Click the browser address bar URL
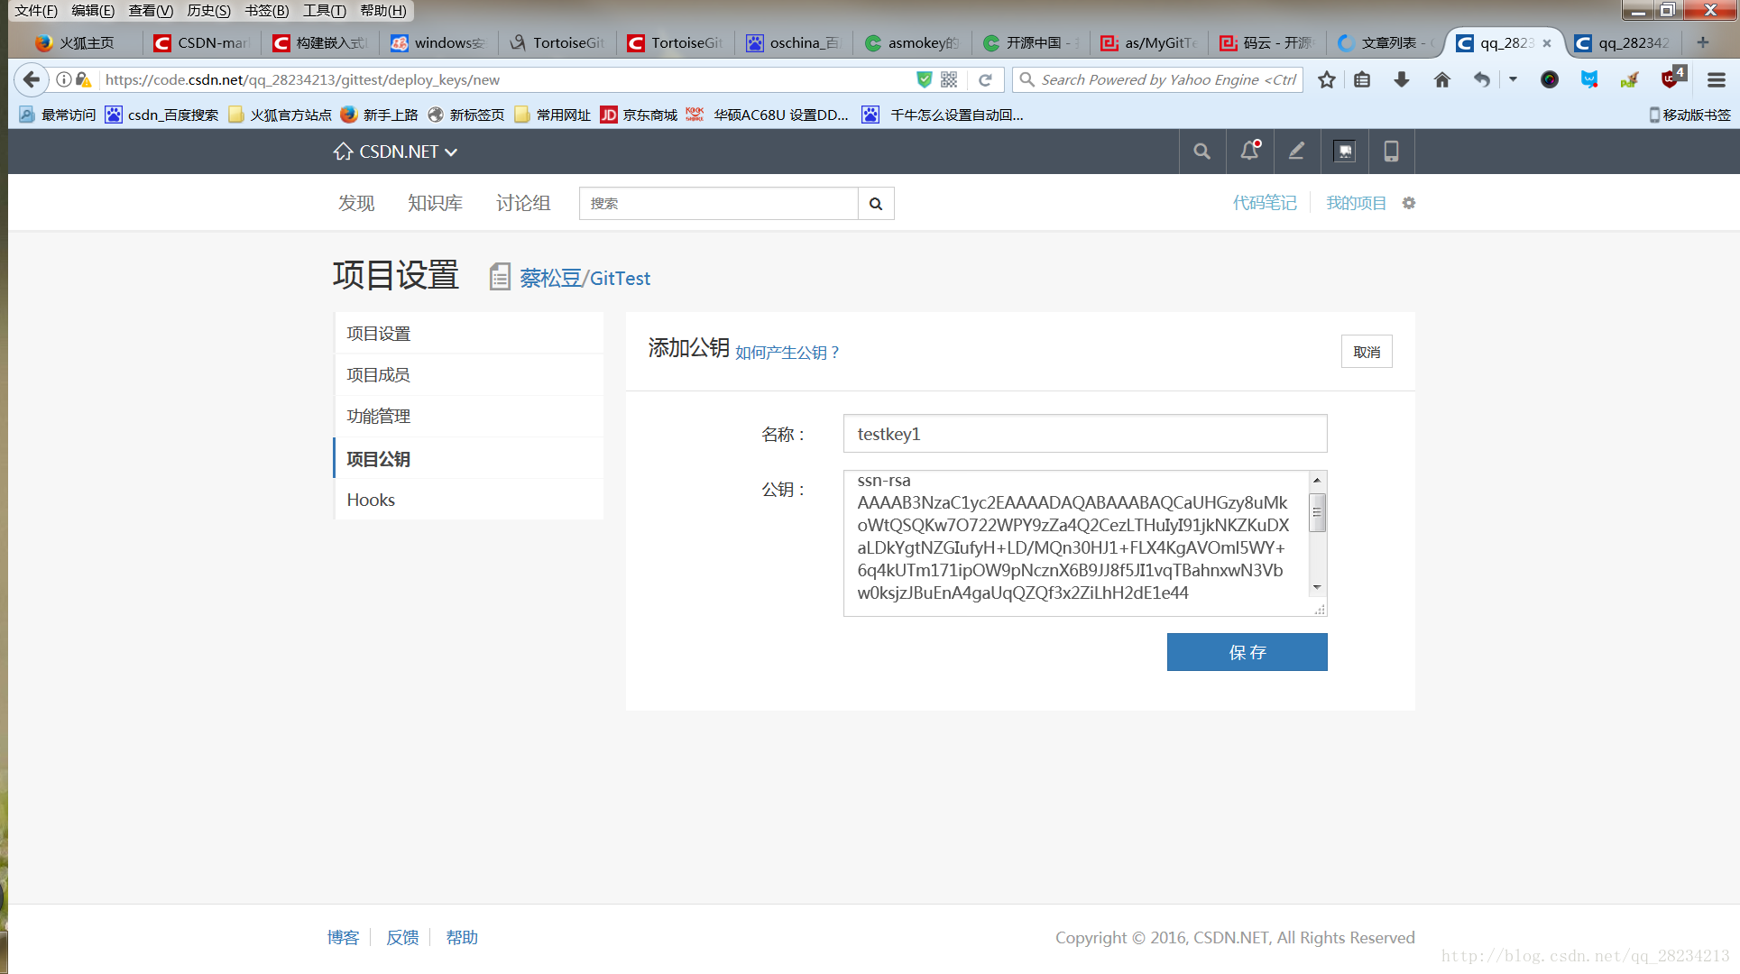1740x974 pixels. click(x=505, y=79)
